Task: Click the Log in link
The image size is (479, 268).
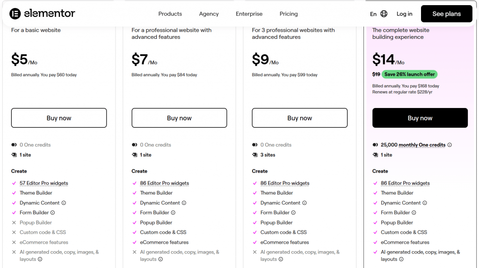Action: [404, 14]
